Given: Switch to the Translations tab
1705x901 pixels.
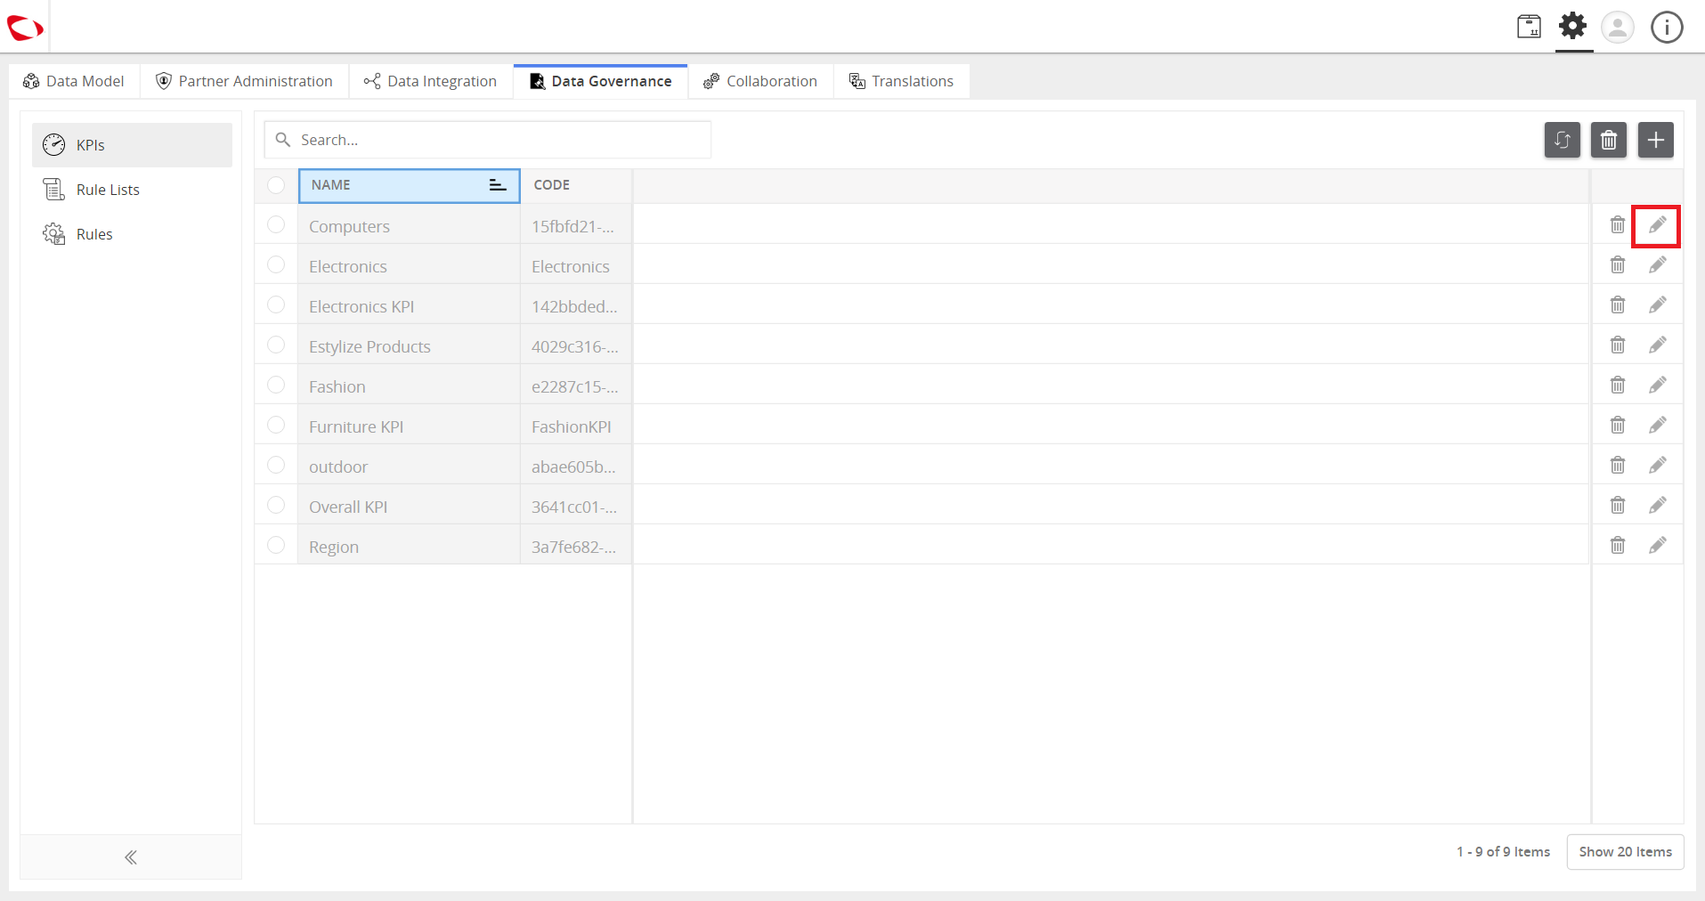Looking at the screenshot, I should coord(901,81).
